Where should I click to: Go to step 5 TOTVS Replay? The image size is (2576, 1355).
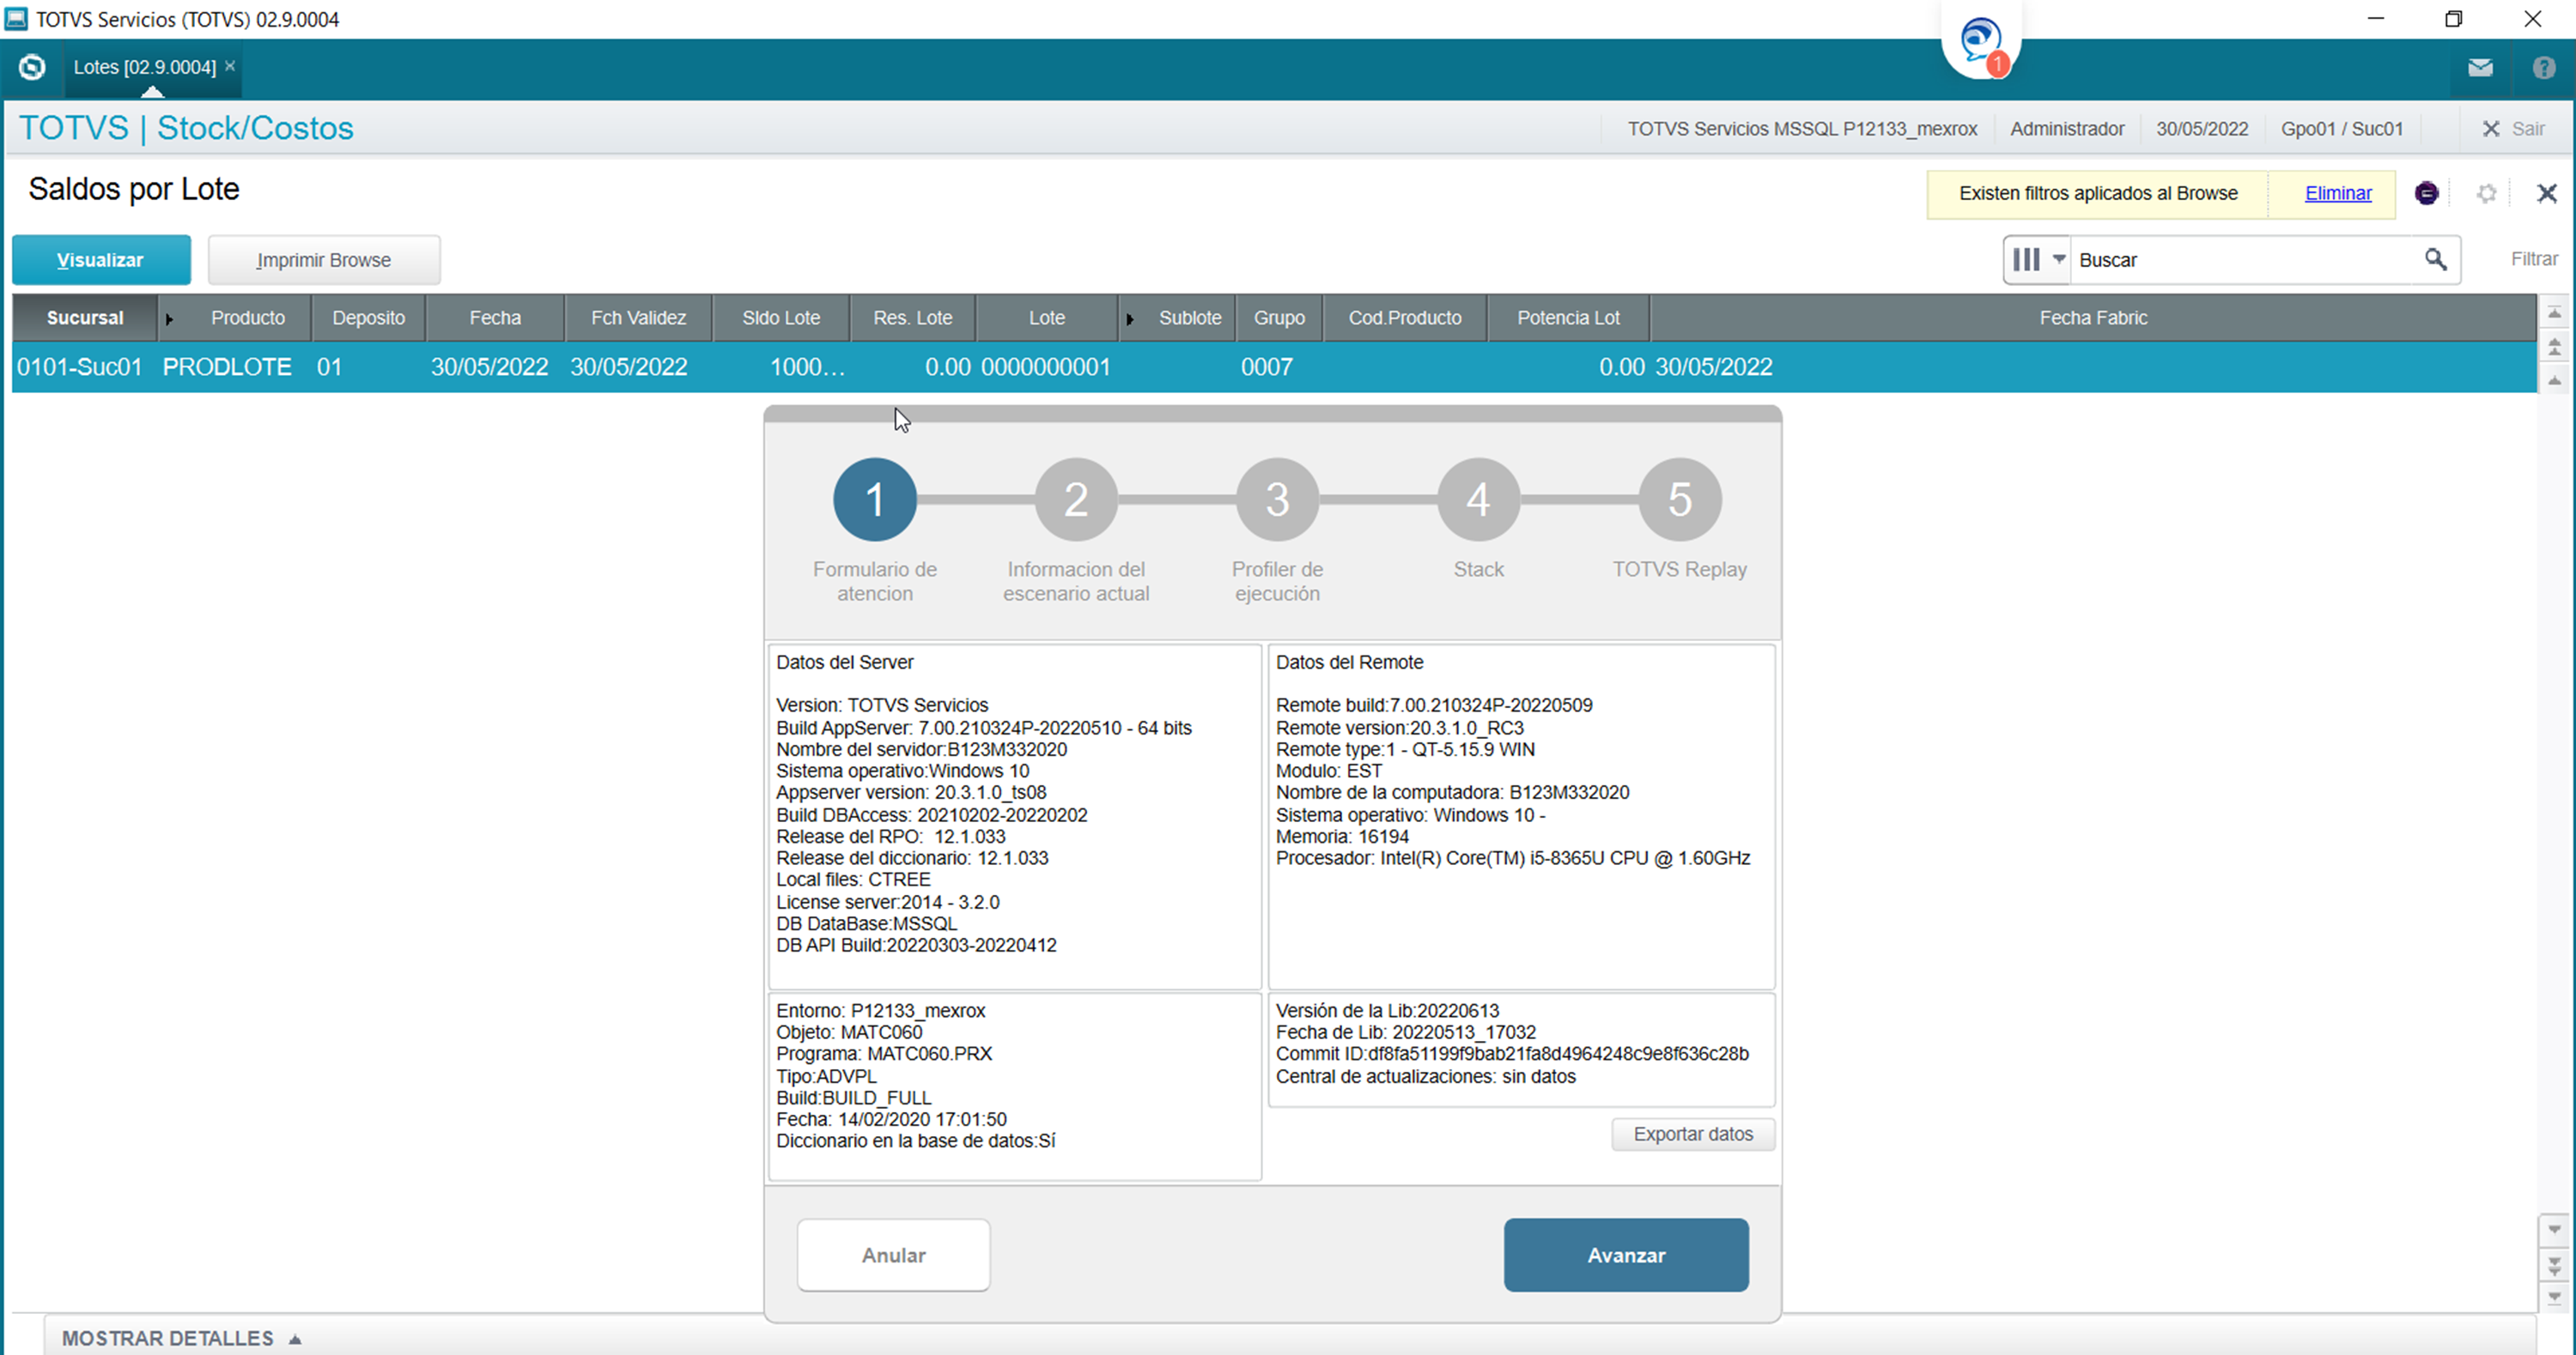pos(1680,499)
